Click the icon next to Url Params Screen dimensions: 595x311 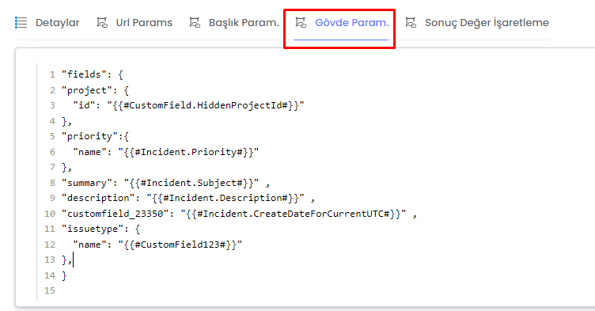coord(102,23)
